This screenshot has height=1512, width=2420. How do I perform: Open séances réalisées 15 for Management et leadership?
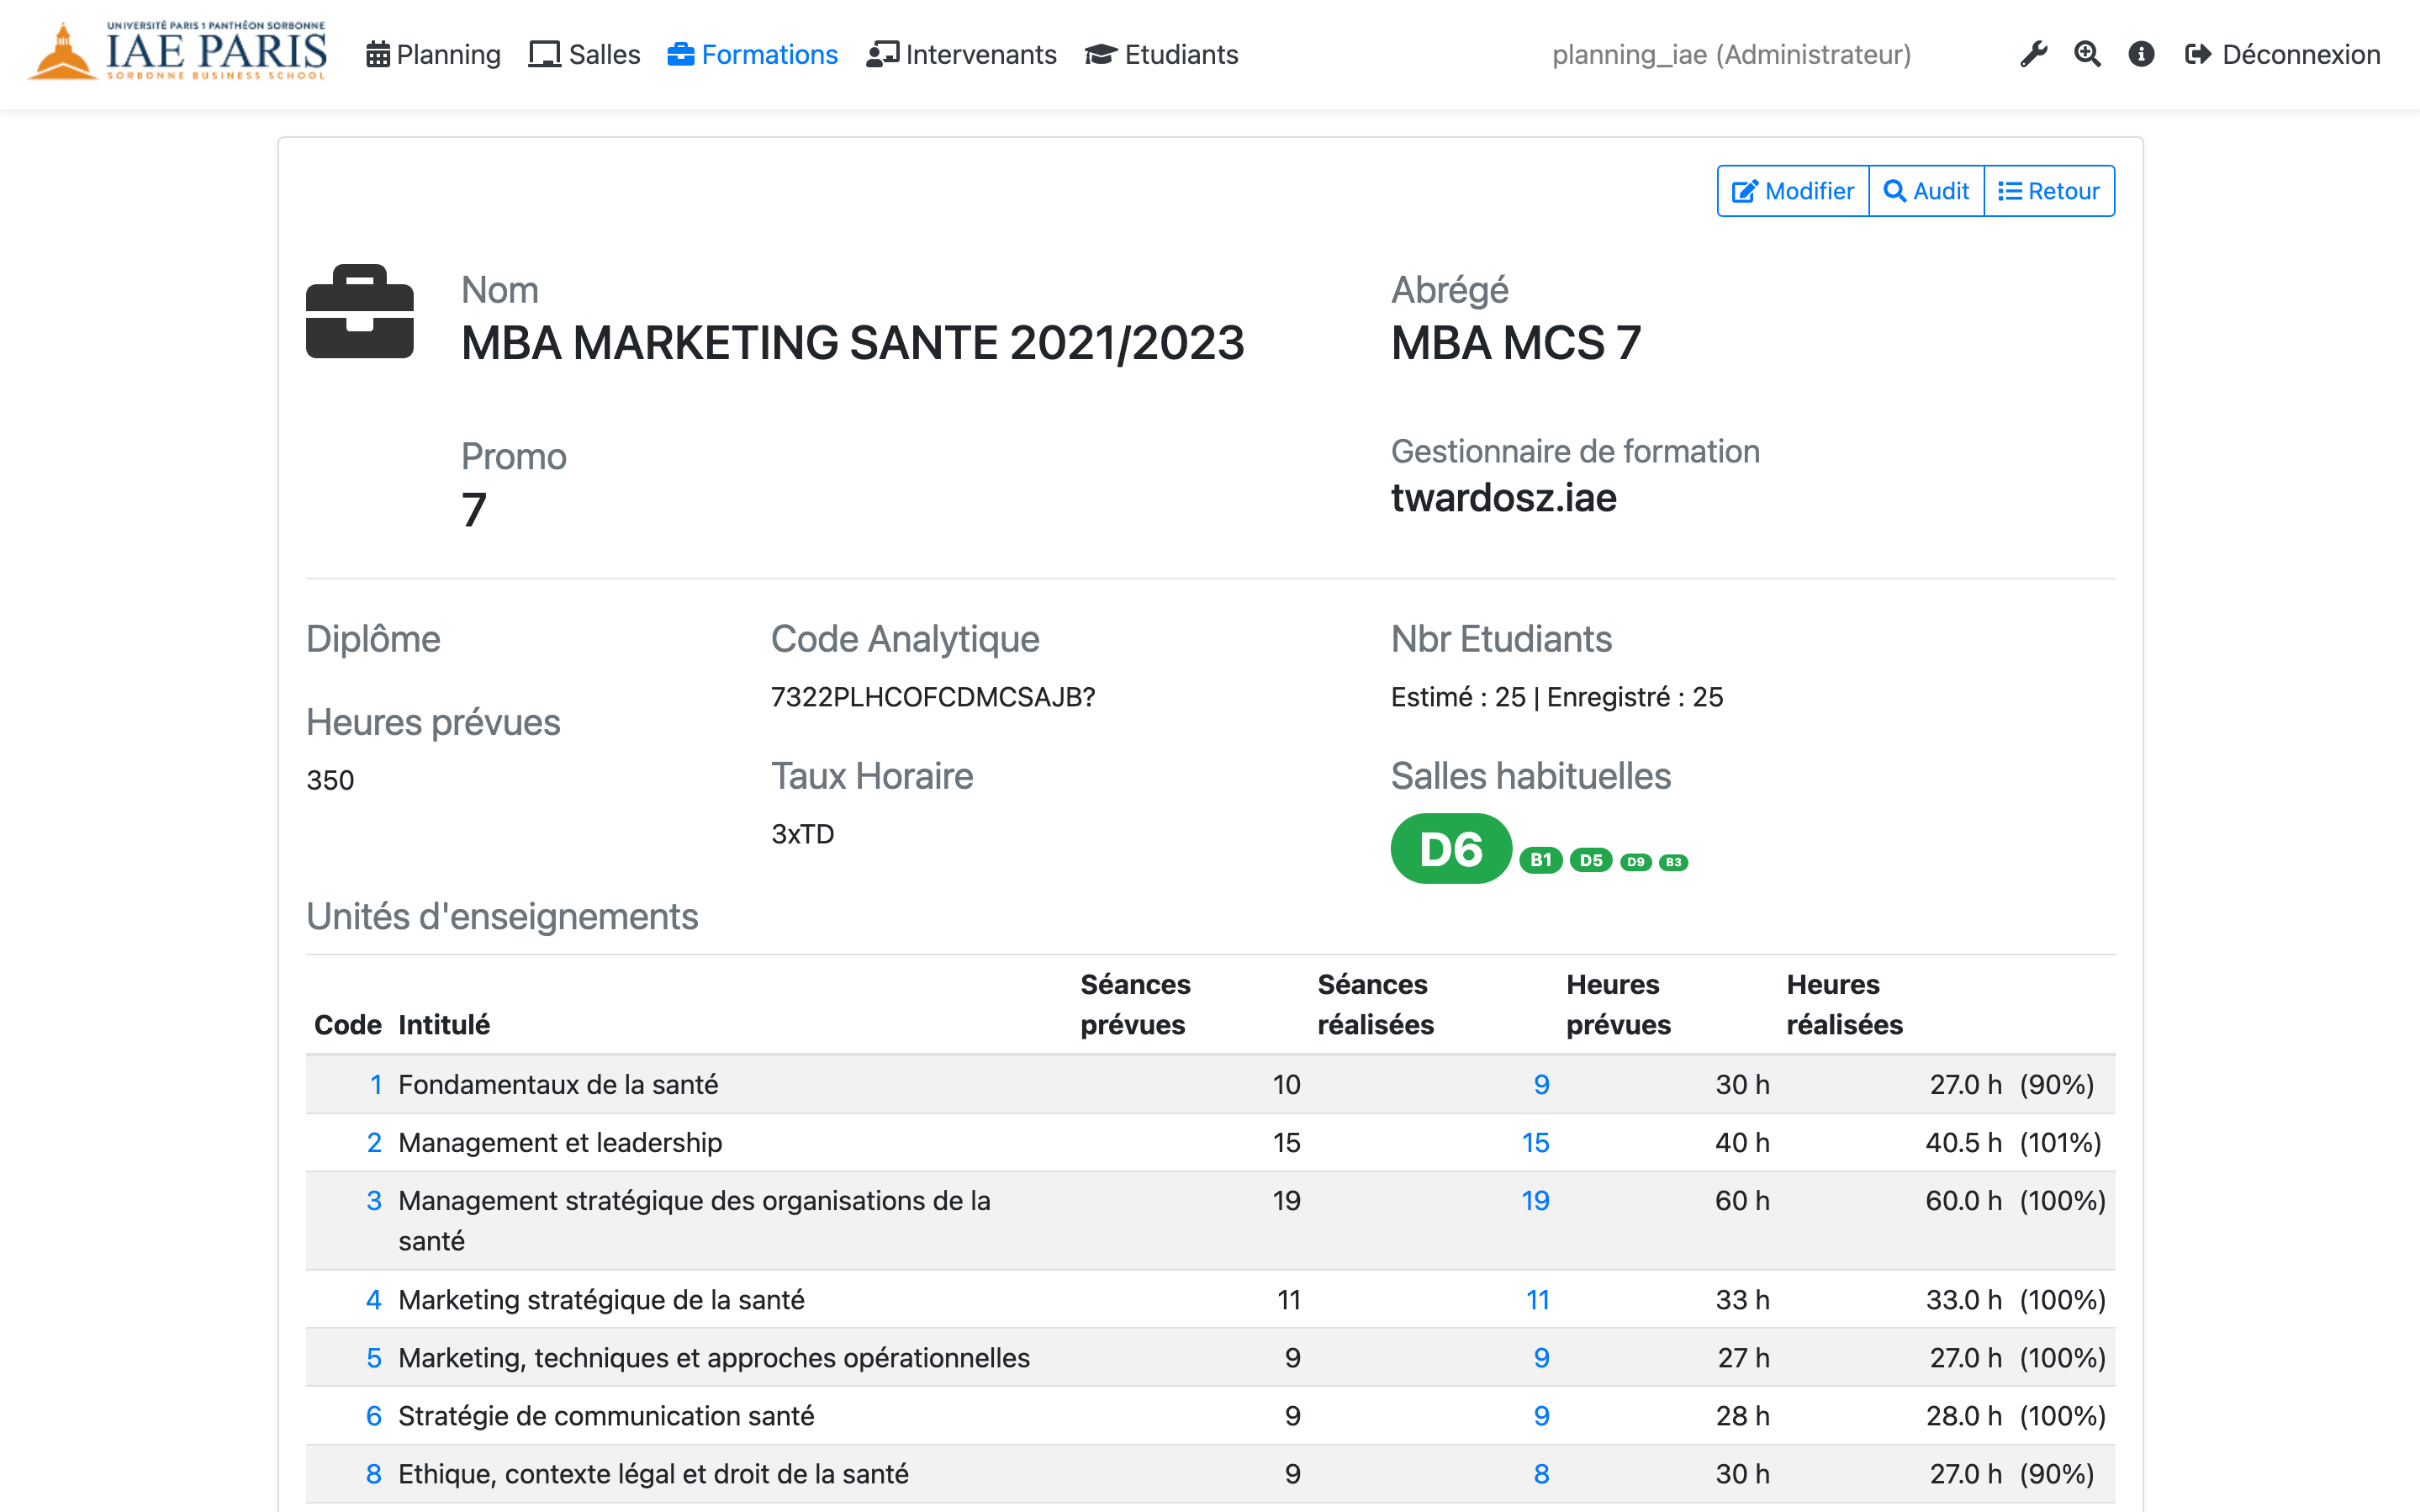[x=1535, y=1142]
